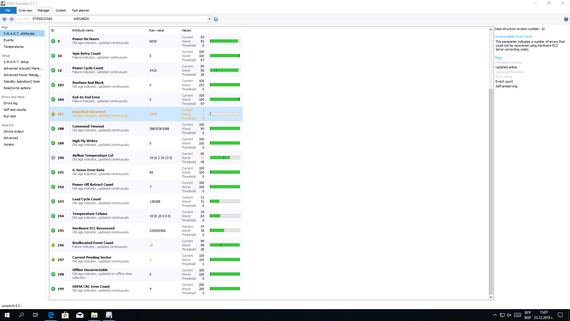The width and height of the screenshot is (570, 321).
Task: Click the blue refresh icon beside drive selector
Action: click(216, 19)
